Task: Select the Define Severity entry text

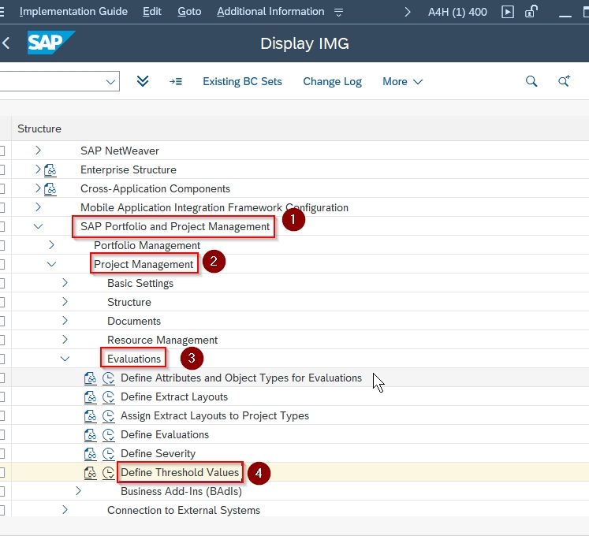Action: pos(158,454)
